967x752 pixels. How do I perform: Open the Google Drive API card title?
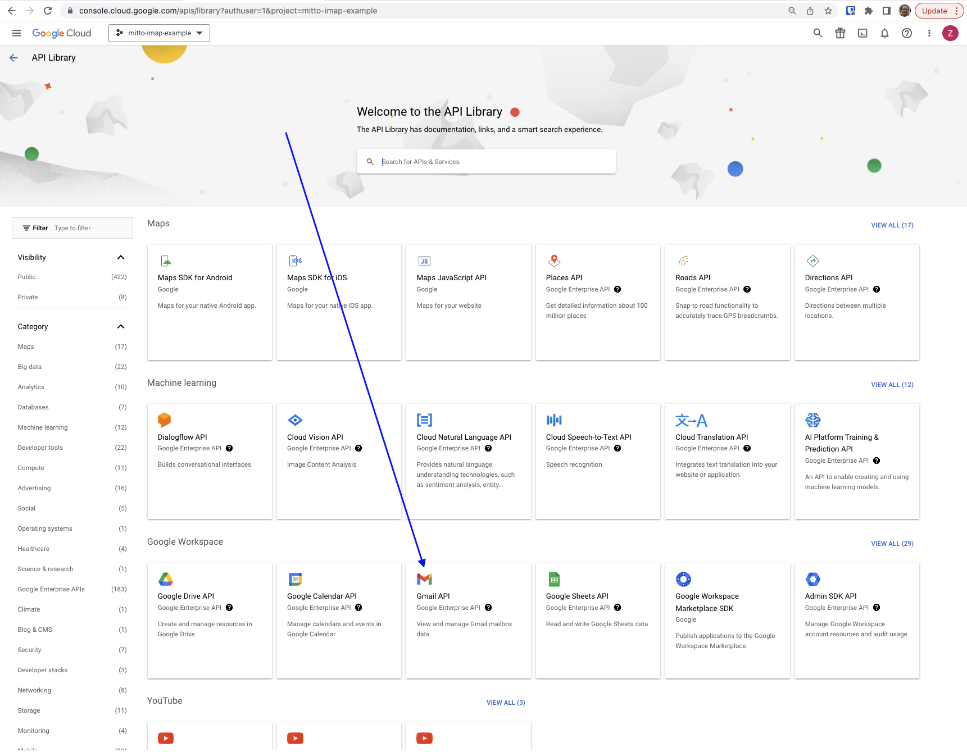click(186, 596)
